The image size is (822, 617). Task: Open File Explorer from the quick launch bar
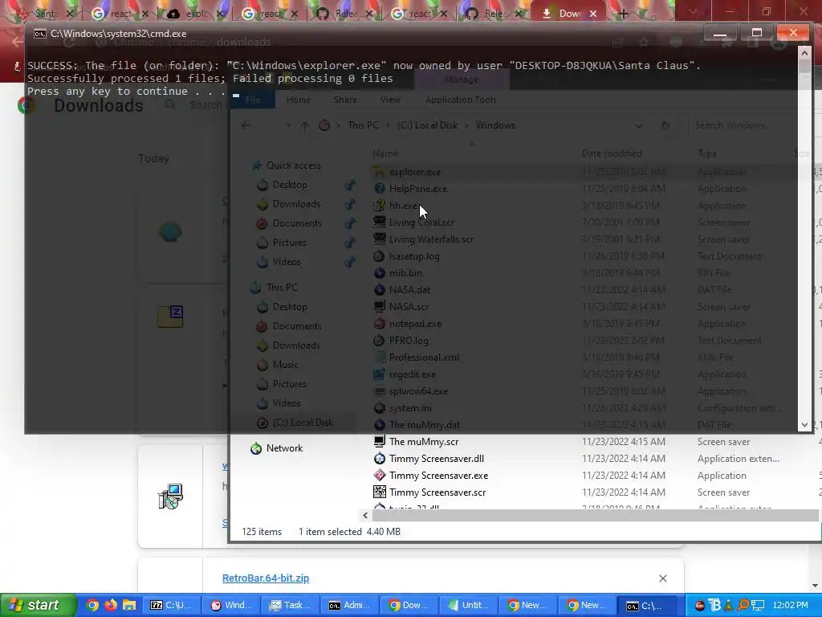tap(129, 606)
